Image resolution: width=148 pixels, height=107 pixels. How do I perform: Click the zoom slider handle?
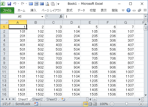126,104
